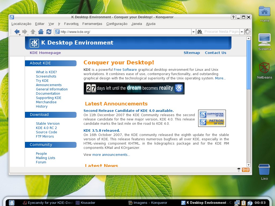This screenshot has width=275, height=206.
Task: Click the Klipper clipboard tray icon
Action: pos(243,203)
